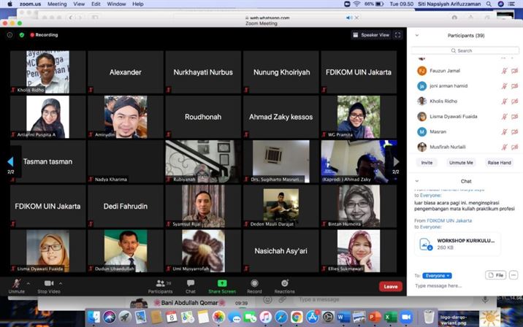
Task: Toggle Stop Video camera button
Action: (49, 283)
